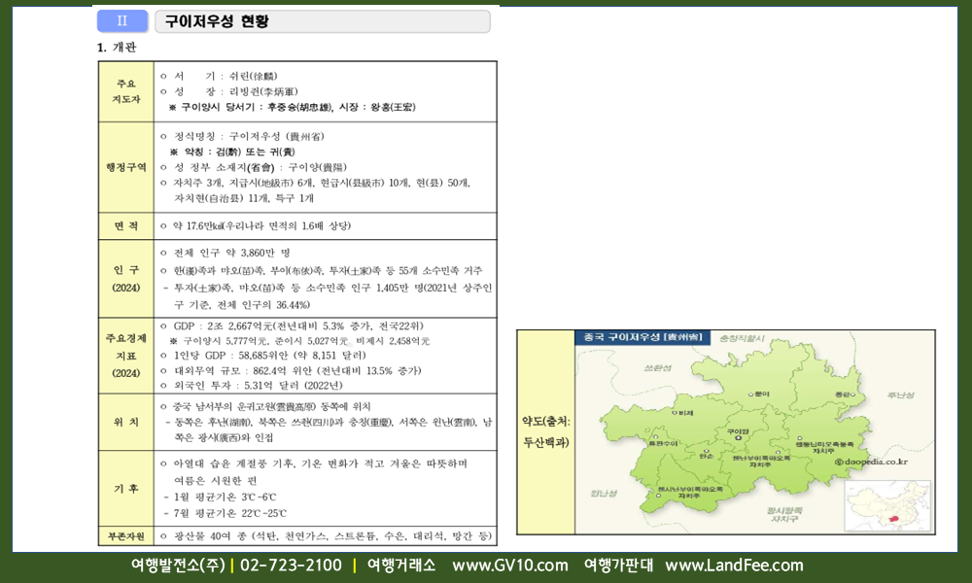Click the 약도(출처: 두산백과) label cell
Screen dimensions: 972x583
tap(545, 431)
